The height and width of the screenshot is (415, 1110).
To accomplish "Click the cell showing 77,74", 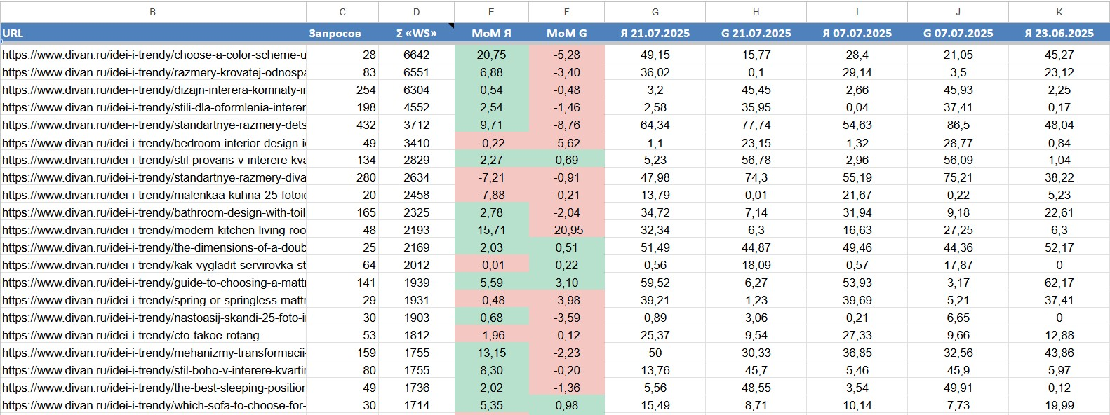I will (756, 125).
